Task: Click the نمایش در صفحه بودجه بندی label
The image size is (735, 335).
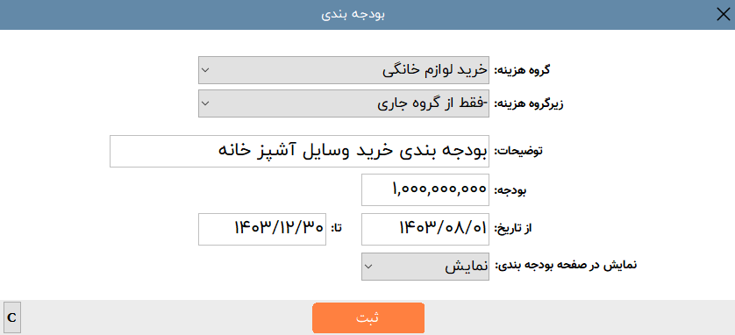Action: 566,266
